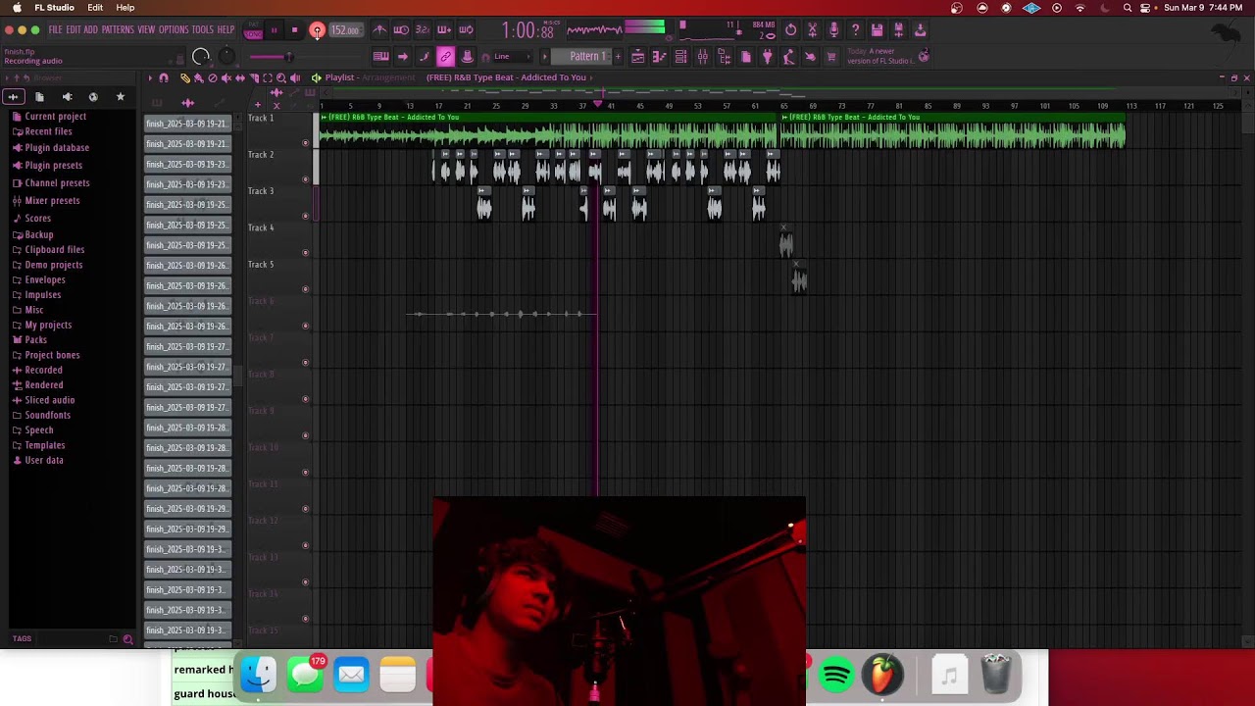The width and height of the screenshot is (1255, 706).
Task: Select first finish_2025-03-09 19-21 audio clip item
Action: click(187, 124)
